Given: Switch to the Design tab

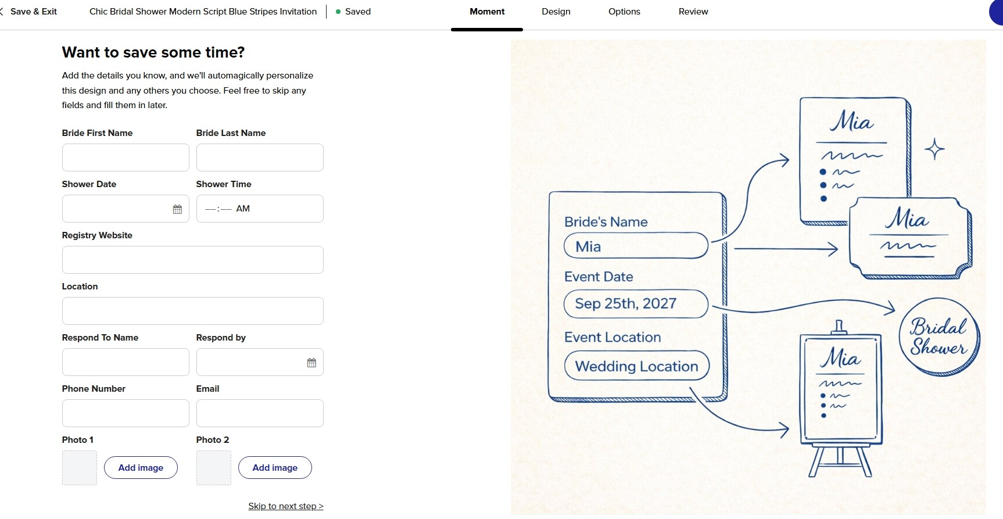Looking at the screenshot, I should tap(556, 12).
